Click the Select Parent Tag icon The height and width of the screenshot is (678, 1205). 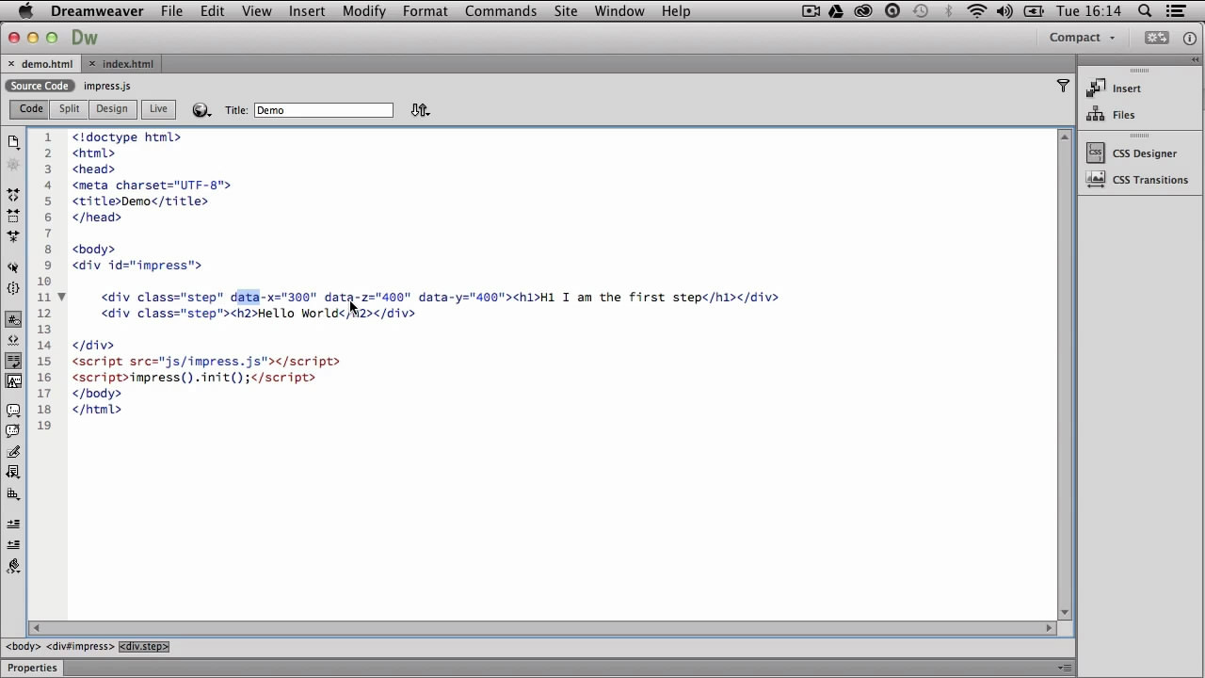(x=13, y=267)
